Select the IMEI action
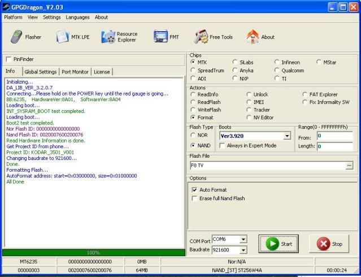 click(249, 102)
